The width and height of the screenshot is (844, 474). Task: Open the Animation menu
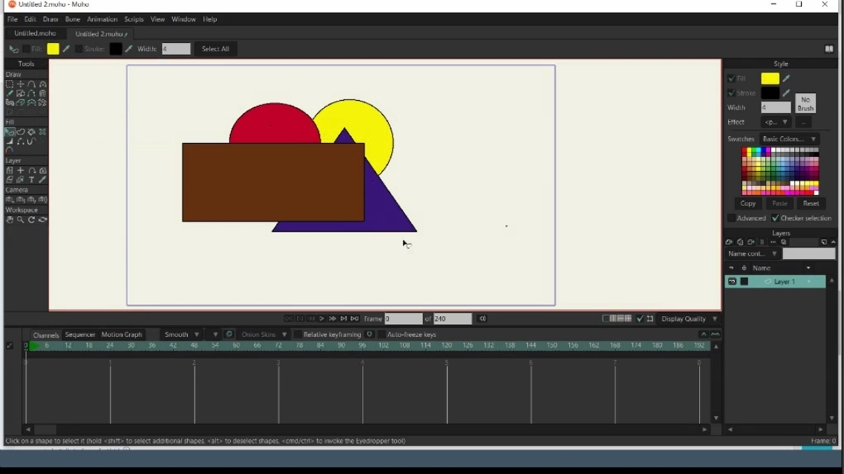click(x=102, y=19)
